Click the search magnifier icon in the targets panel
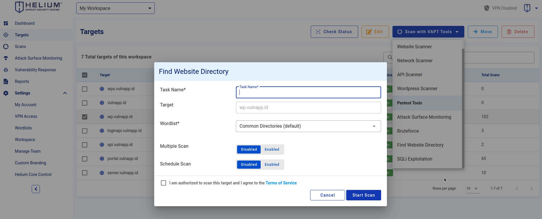 [x=390, y=57]
